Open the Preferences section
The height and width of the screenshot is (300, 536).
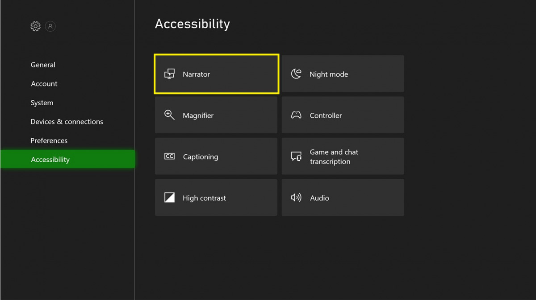[x=49, y=140]
